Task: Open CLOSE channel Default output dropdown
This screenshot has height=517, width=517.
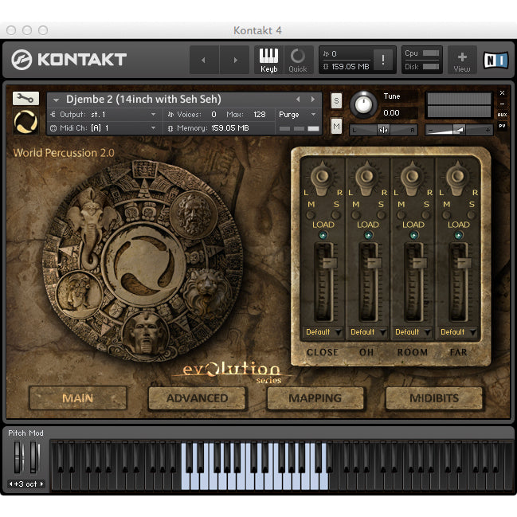Action: click(323, 331)
